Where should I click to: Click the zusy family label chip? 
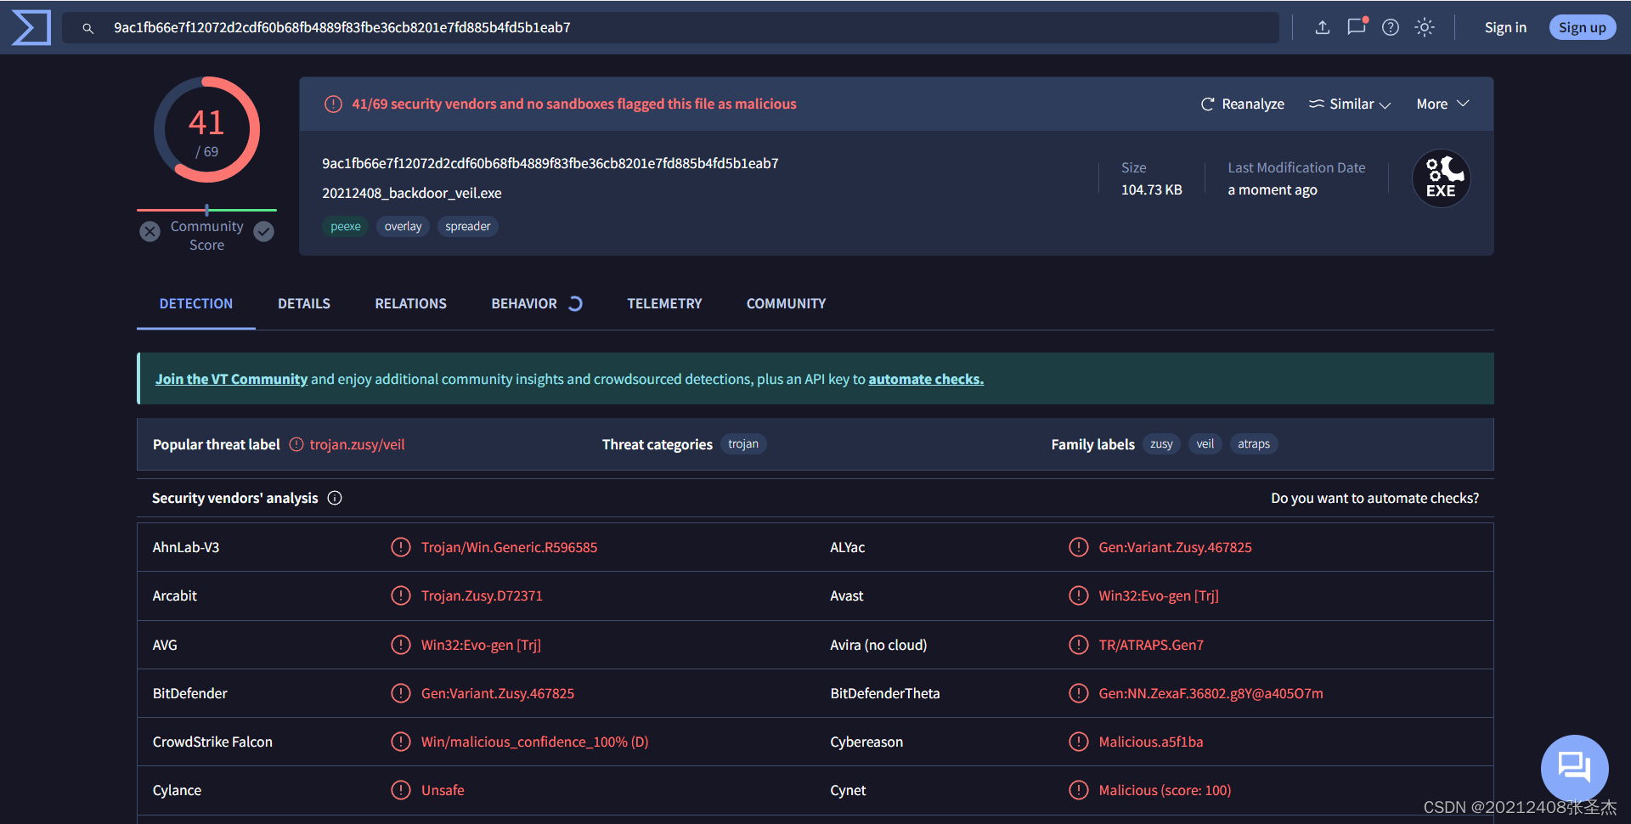coord(1161,443)
